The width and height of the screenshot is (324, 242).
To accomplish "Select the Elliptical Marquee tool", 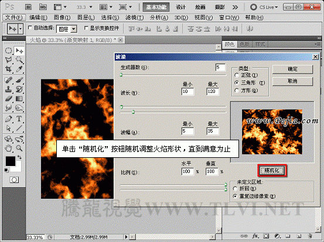I will 8,50.
